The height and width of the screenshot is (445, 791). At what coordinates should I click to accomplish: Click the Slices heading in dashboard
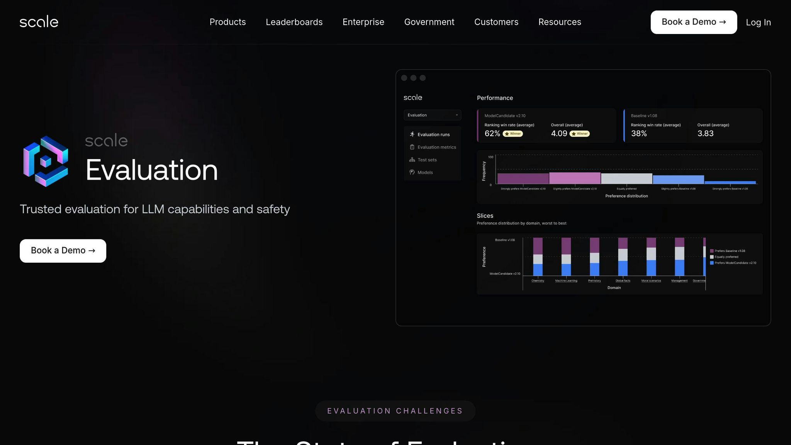(485, 216)
